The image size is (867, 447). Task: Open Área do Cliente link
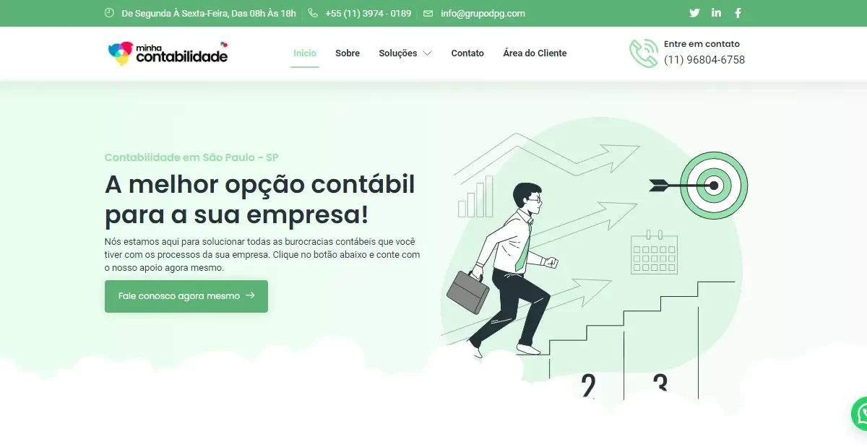(535, 53)
